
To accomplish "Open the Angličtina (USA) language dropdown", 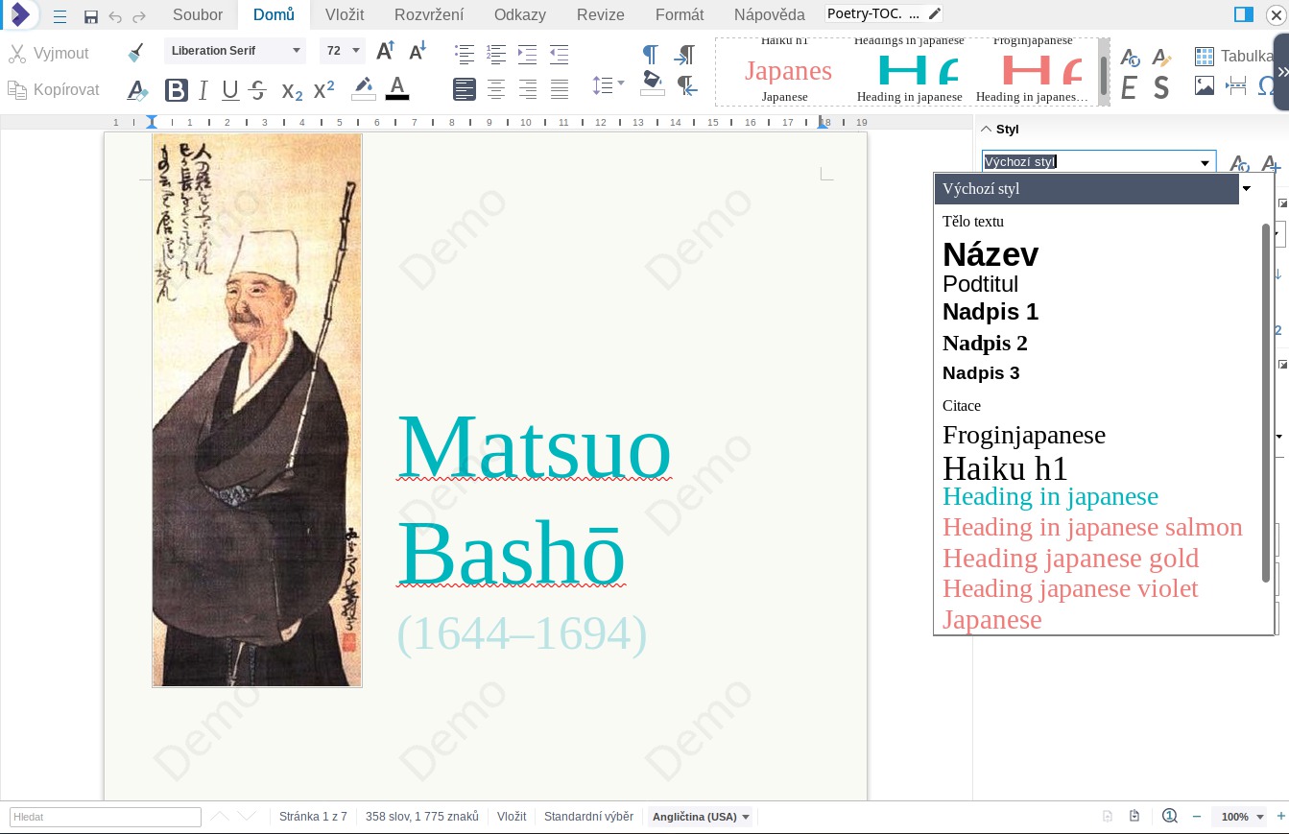I will tap(701, 817).
